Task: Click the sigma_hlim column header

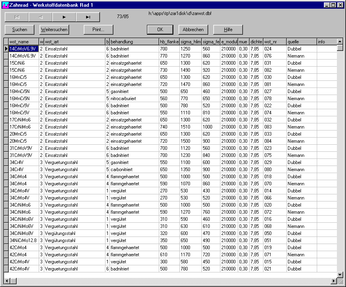Action: (191, 42)
